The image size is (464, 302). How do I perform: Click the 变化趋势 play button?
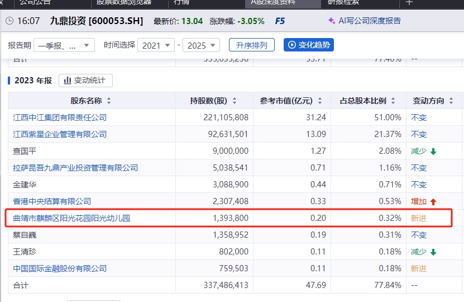point(308,45)
